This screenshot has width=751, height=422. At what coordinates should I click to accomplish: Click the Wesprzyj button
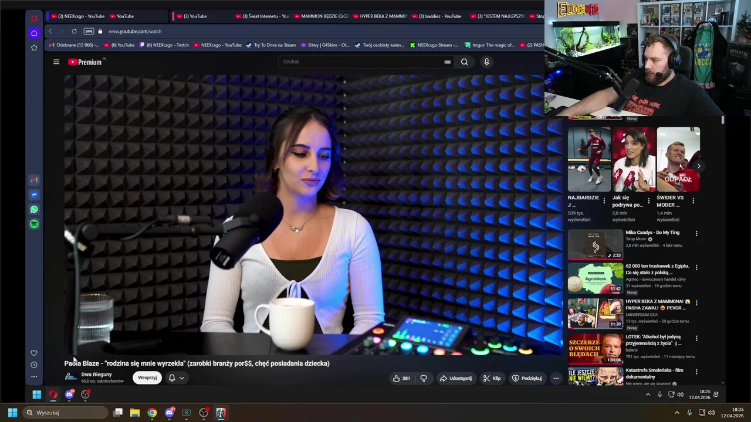[147, 378]
